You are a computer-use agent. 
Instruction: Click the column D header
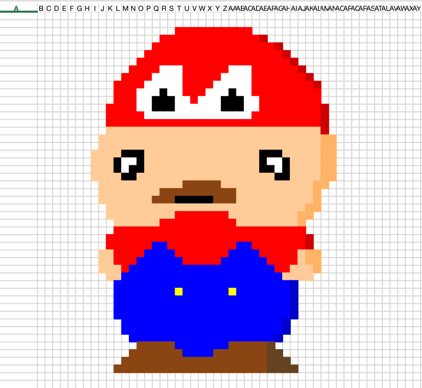click(57, 8)
